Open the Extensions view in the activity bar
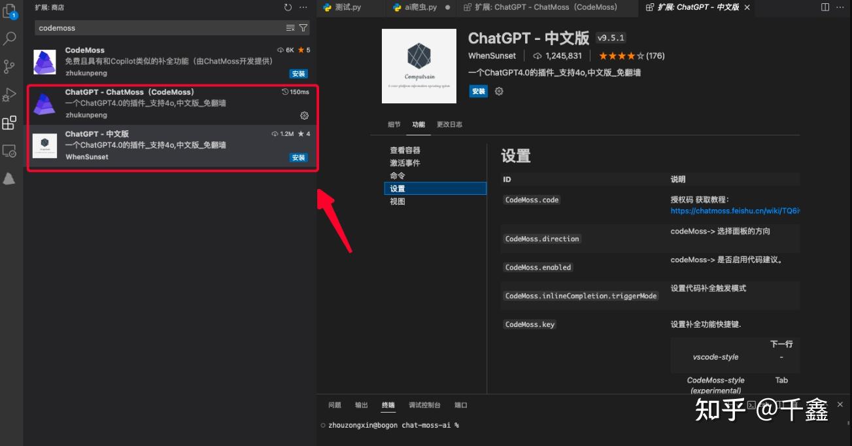Viewport: 852px width, 446px height. (10, 122)
